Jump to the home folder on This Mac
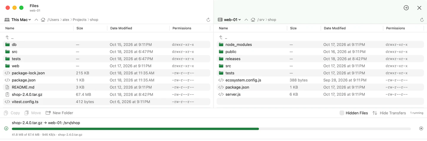 (x=43, y=20)
